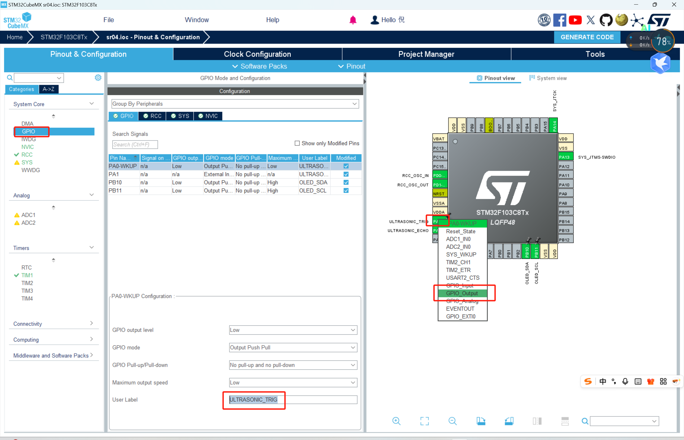Open the GPIO Pull-up/Pull-down dropdown

pyautogui.click(x=293, y=365)
